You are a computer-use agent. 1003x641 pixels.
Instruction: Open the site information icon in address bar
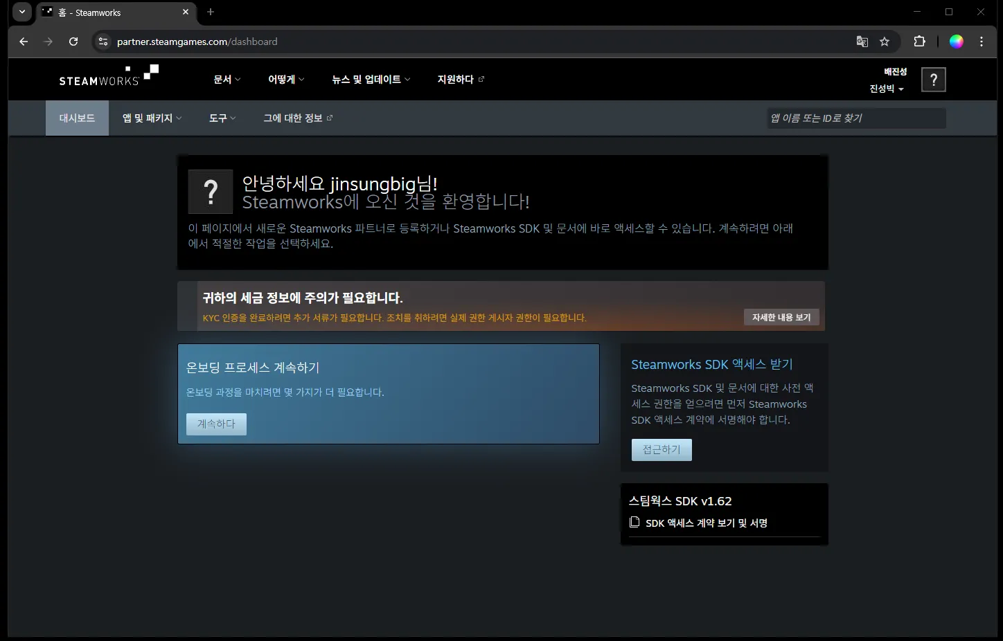[103, 42]
